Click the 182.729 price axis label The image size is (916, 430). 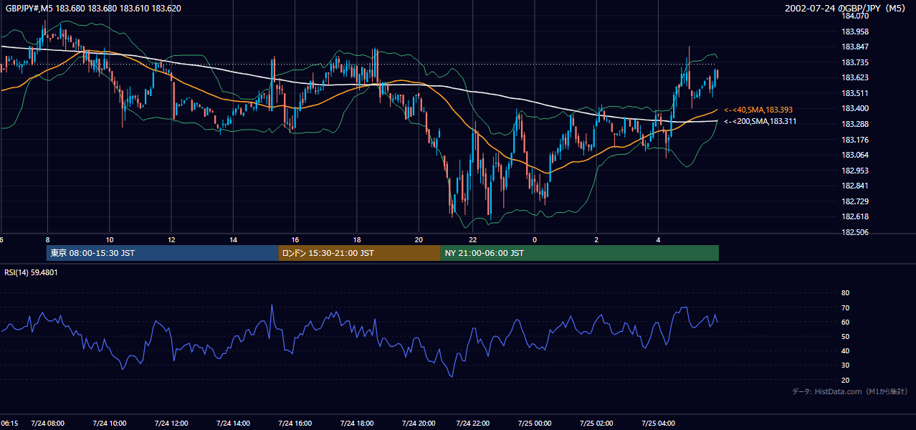(x=854, y=201)
